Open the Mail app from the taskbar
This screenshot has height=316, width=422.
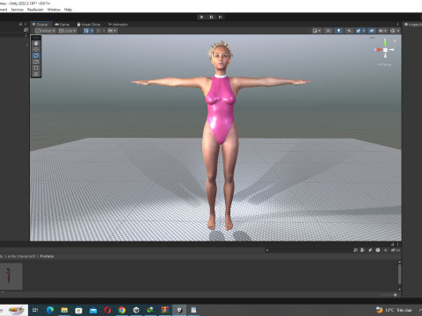[x=93, y=310]
